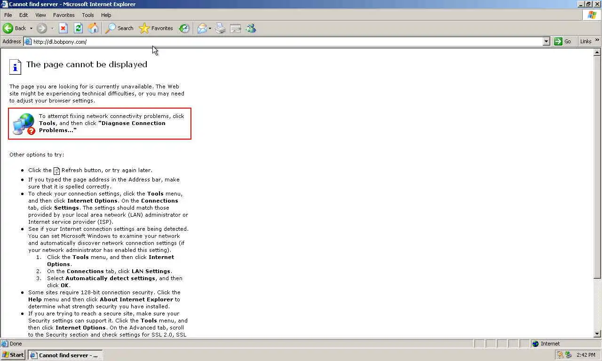Click the address bar URL field
The width and height of the screenshot is (602, 361).
[287, 41]
